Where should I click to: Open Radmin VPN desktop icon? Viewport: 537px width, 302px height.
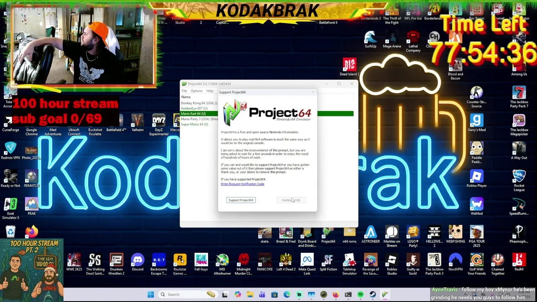(10, 151)
